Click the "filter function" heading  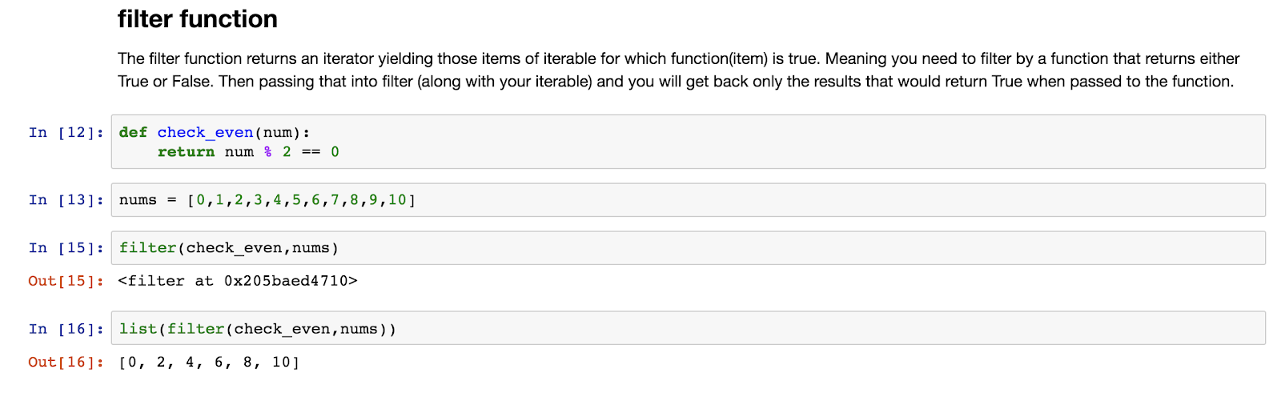[x=197, y=19]
